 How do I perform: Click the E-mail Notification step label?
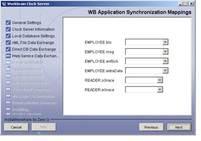pos(28,63)
